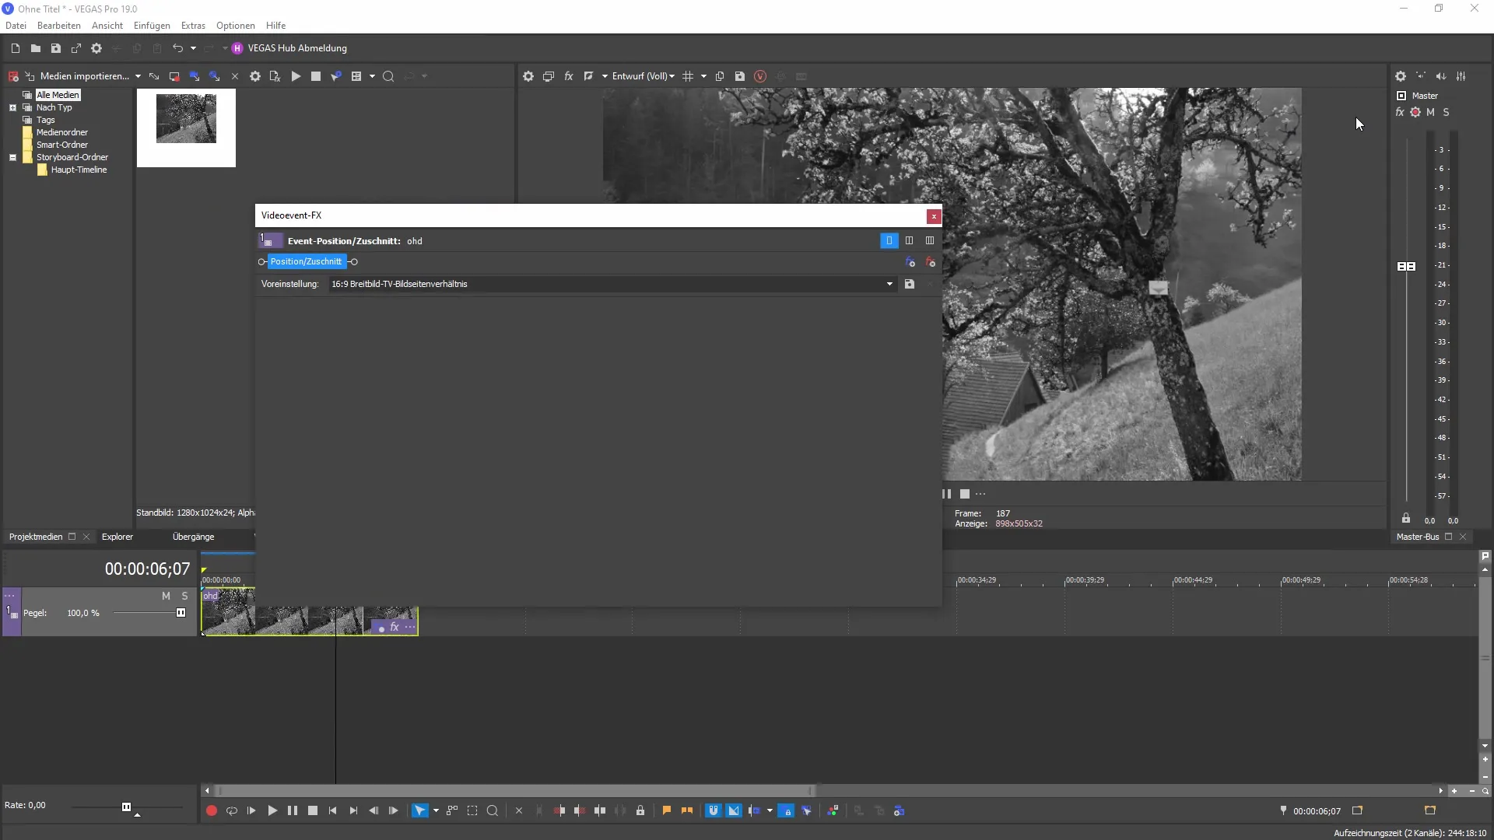
Task: Save the project with the floppy disk icon
Action: tap(56, 48)
